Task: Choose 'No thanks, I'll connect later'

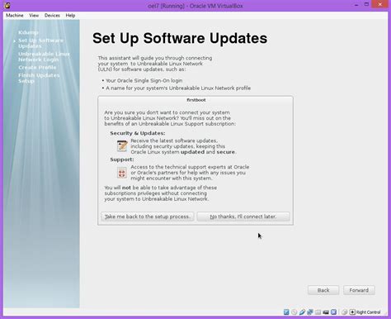Action: point(243,217)
